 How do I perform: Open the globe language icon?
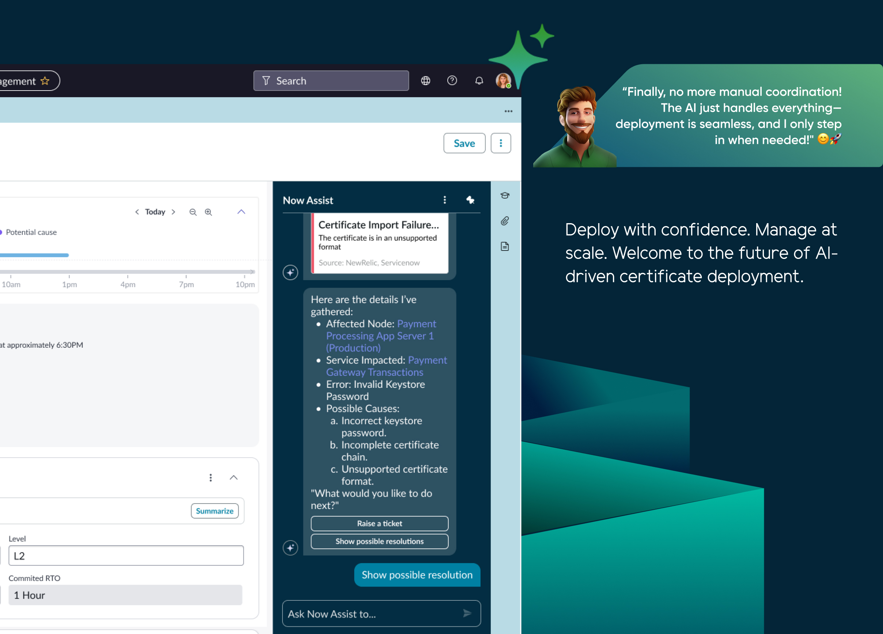click(425, 81)
